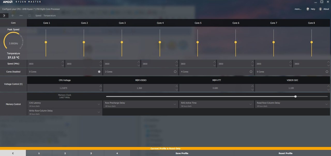The image size is (331, 156).
Task: Decrease Core 6 speed with down arrow
Action: tap(252, 66)
